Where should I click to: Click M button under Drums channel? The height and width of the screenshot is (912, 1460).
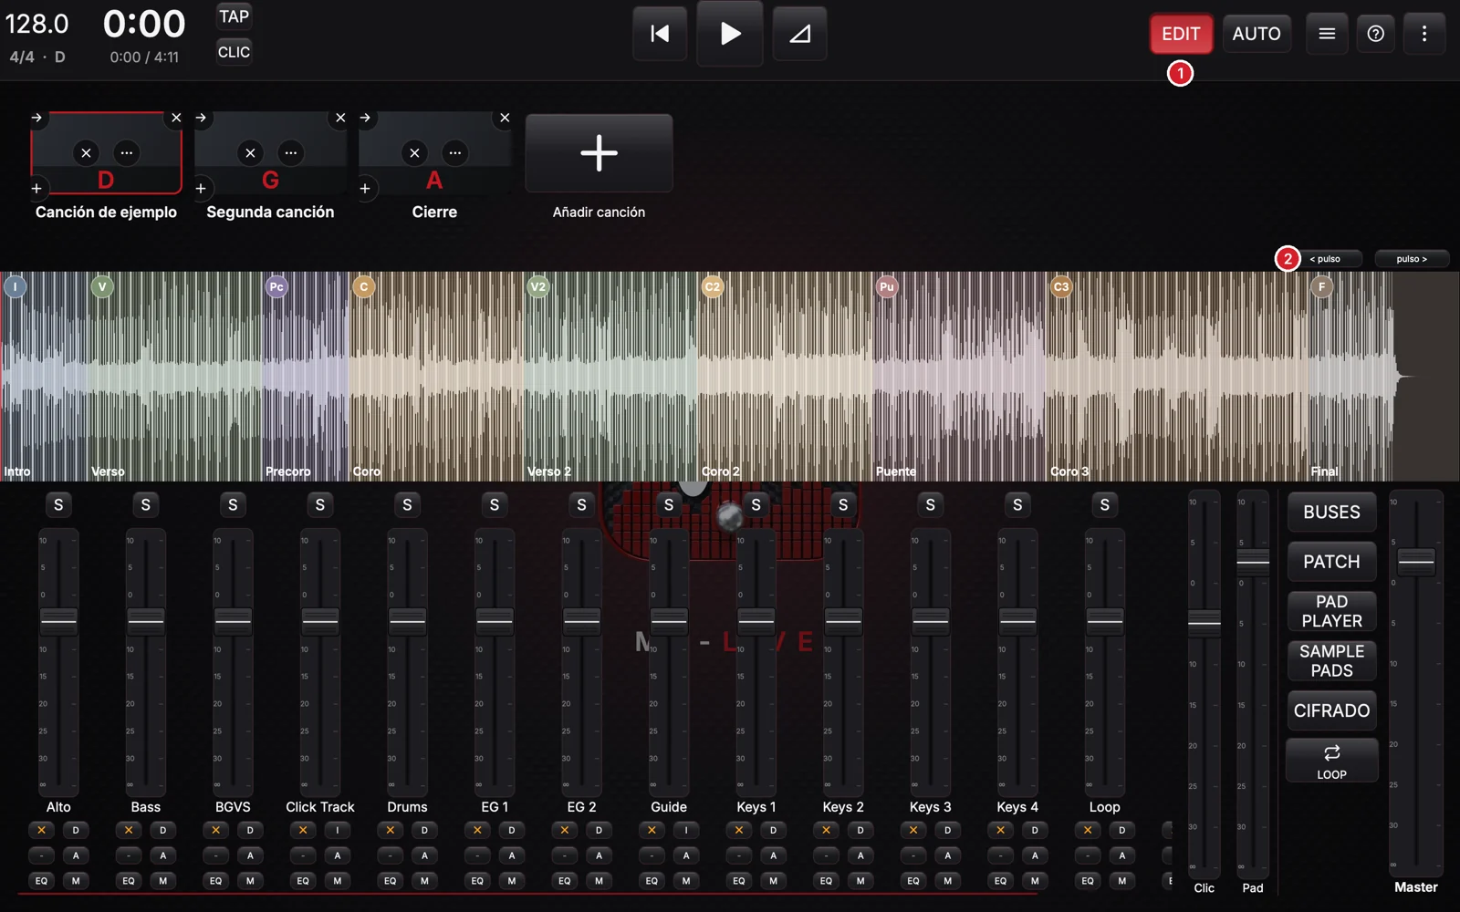pyautogui.click(x=424, y=881)
